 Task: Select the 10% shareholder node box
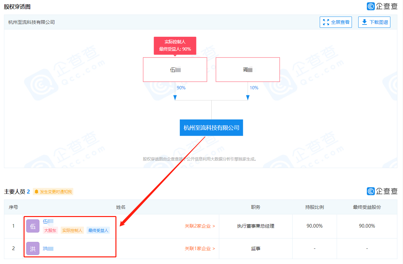click(x=247, y=70)
